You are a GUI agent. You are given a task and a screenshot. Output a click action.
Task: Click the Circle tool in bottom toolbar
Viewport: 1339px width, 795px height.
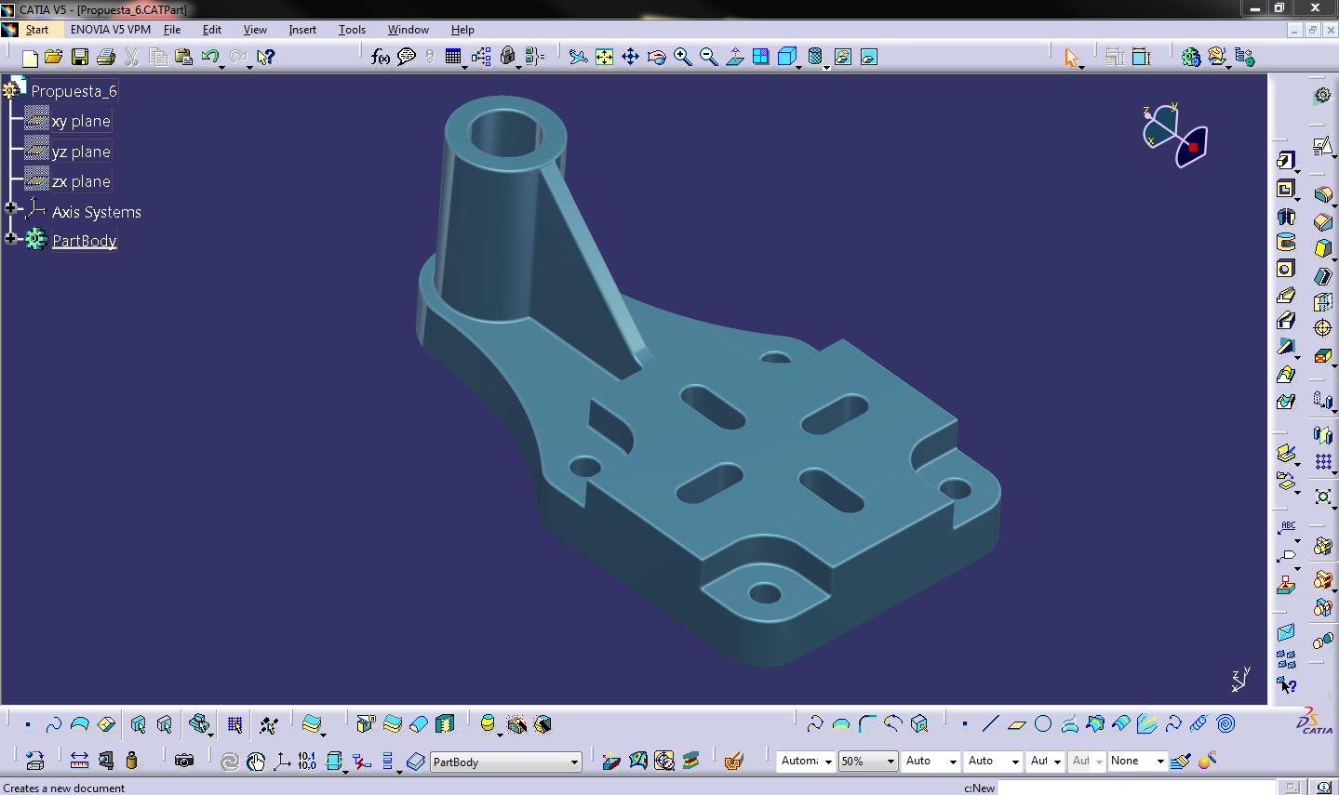point(1043,723)
